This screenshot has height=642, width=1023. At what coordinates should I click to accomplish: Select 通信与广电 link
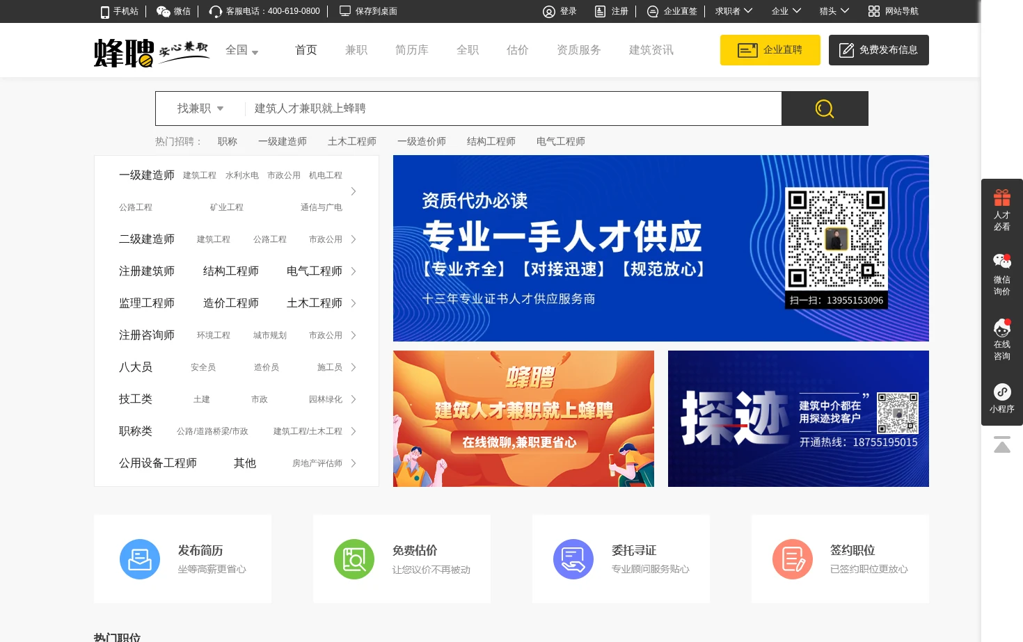click(x=322, y=207)
